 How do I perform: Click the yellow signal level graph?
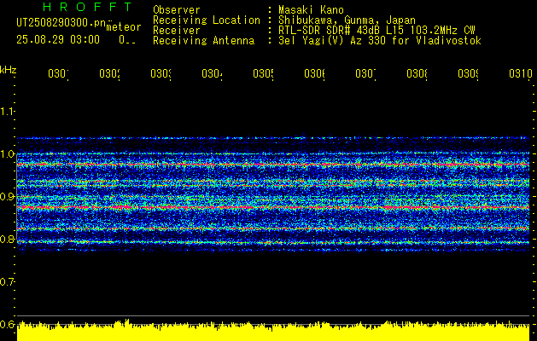click(273, 331)
